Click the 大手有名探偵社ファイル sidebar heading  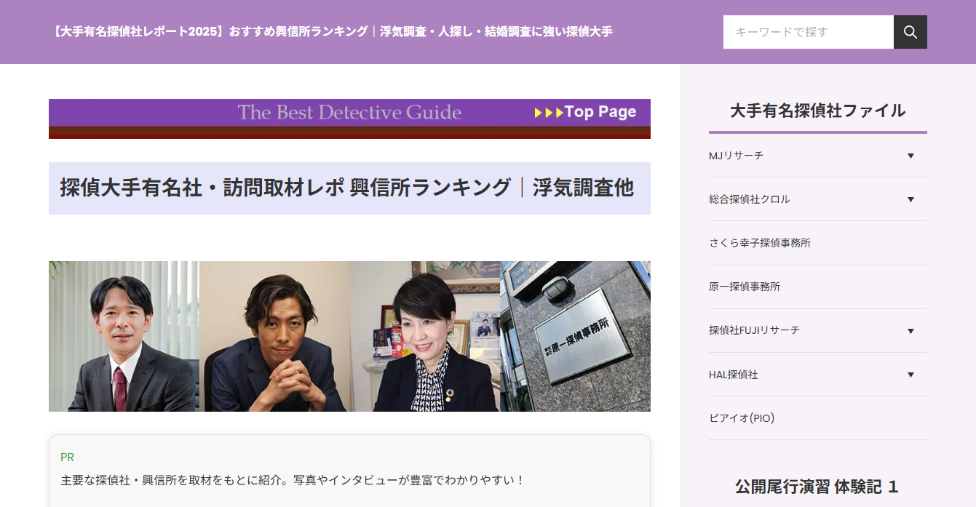coord(818,111)
